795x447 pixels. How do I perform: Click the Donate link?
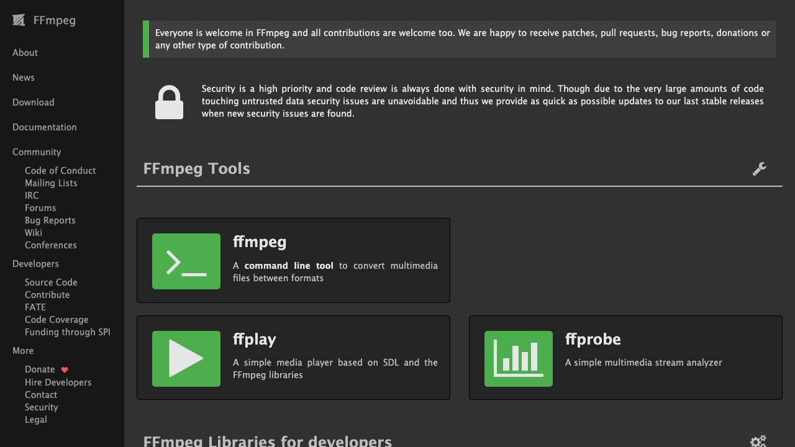(x=40, y=369)
